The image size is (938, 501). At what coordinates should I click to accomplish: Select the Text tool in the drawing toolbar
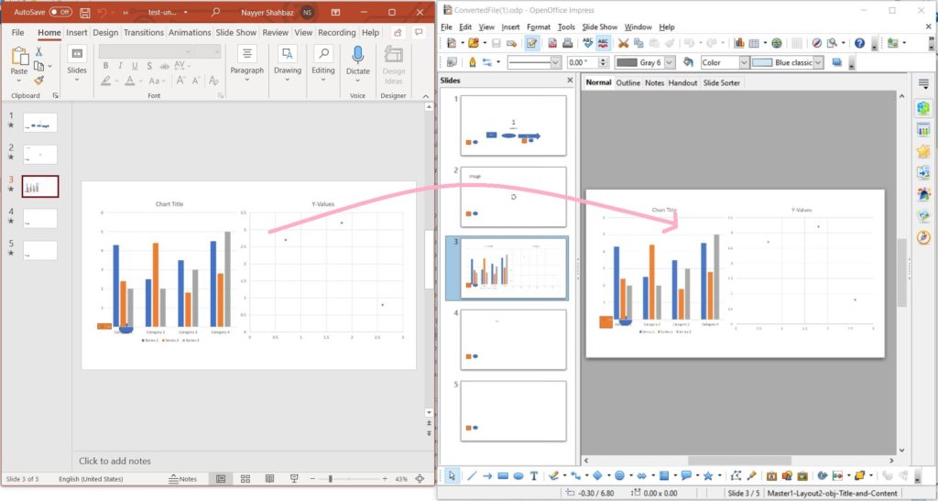pos(534,475)
